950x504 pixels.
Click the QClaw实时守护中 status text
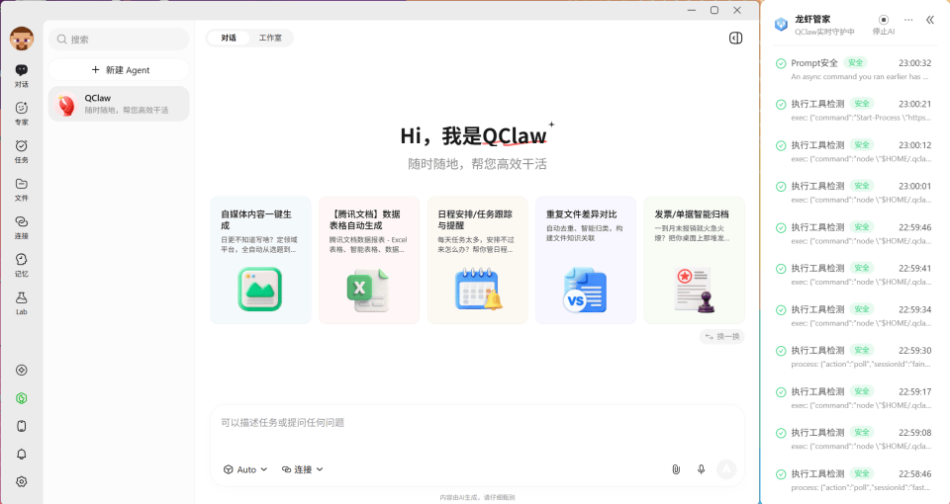(x=824, y=32)
